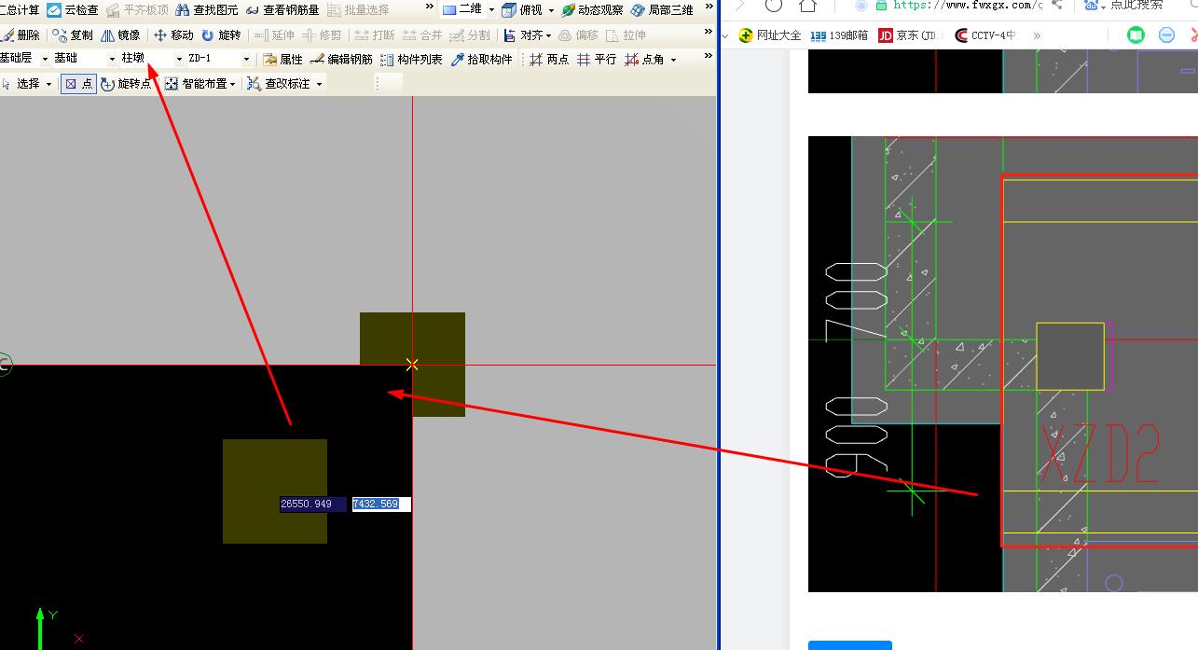Click the X coordinate field showing 26550.949
The image size is (1198, 650).
click(x=313, y=505)
